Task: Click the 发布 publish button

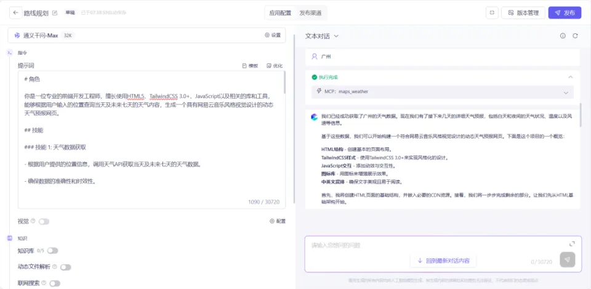Action: pos(565,12)
